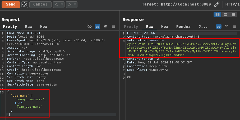Click the Origin header line
The height and width of the screenshot is (120, 240).
[x=34, y=70]
